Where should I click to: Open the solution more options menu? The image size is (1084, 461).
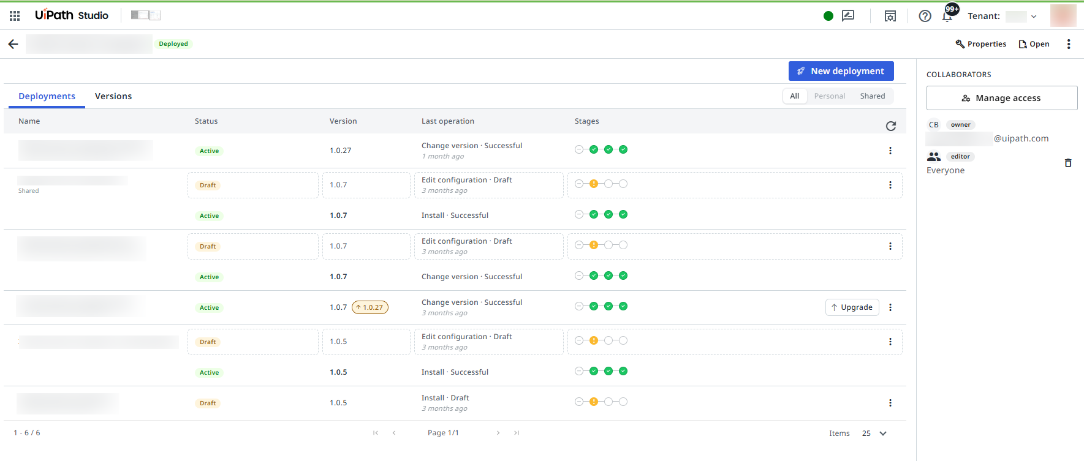(x=1069, y=44)
